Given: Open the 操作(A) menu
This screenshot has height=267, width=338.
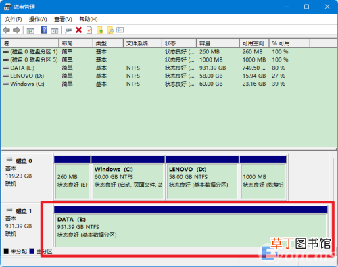Looking at the screenshot, I should click(38, 19).
